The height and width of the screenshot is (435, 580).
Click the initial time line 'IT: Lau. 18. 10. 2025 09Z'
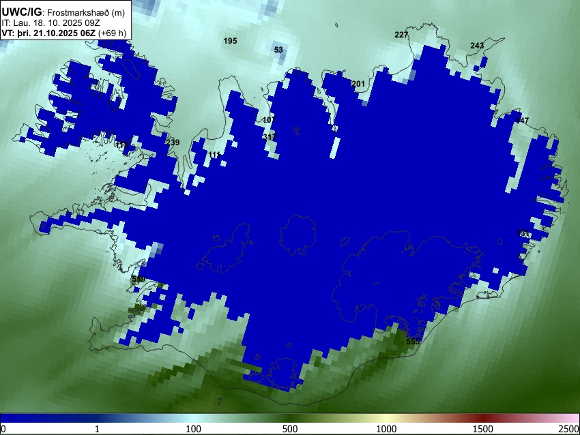pyautogui.click(x=50, y=23)
